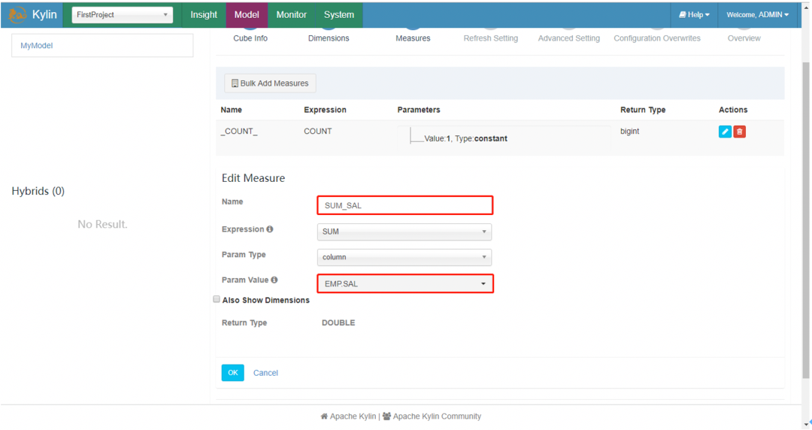The width and height of the screenshot is (812, 430).
Task: Open the Welcome, ADMIN user menu
Action: [758, 14]
